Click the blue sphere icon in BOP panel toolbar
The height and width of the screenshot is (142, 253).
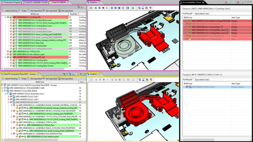tap(70, 74)
